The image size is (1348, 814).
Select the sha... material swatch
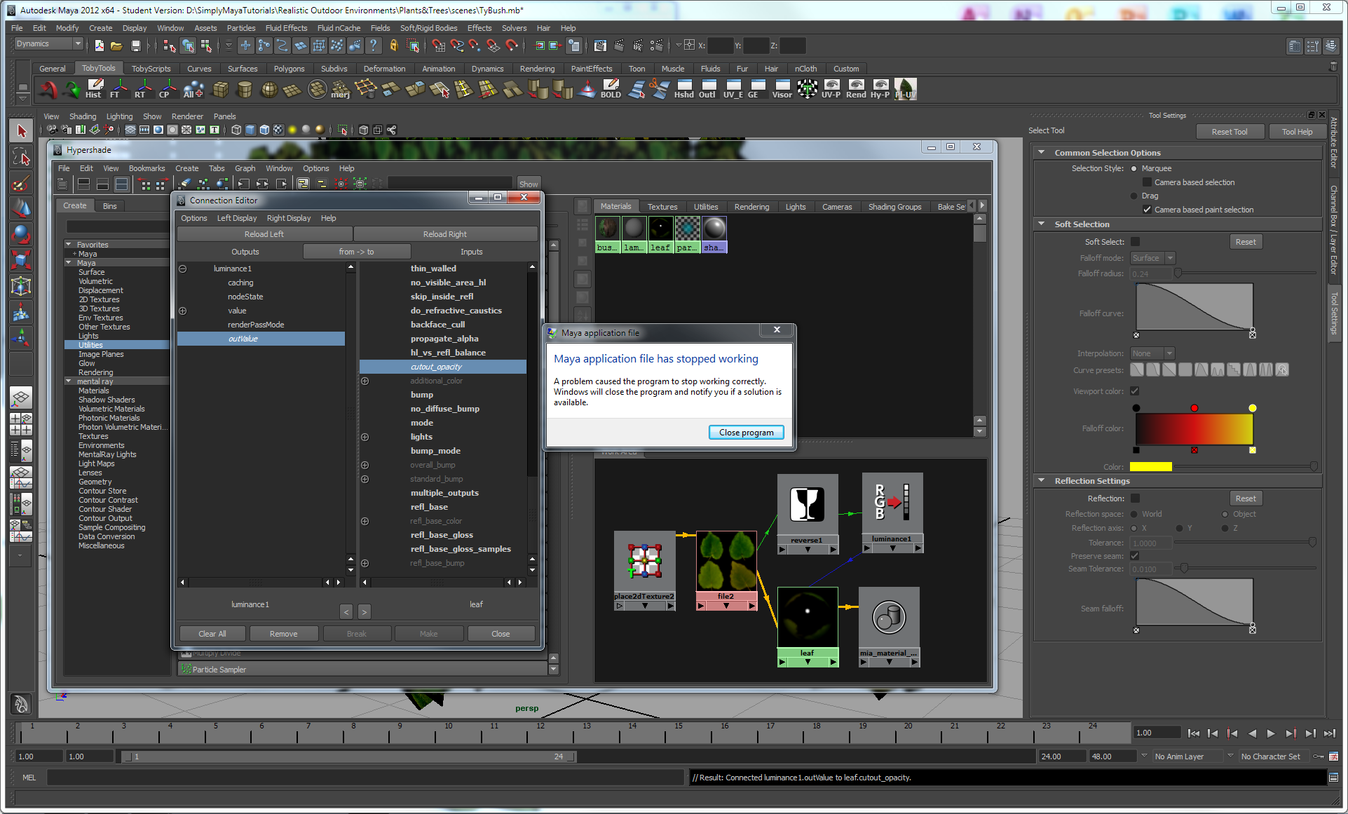pyautogui.click(x=714, y=234)
